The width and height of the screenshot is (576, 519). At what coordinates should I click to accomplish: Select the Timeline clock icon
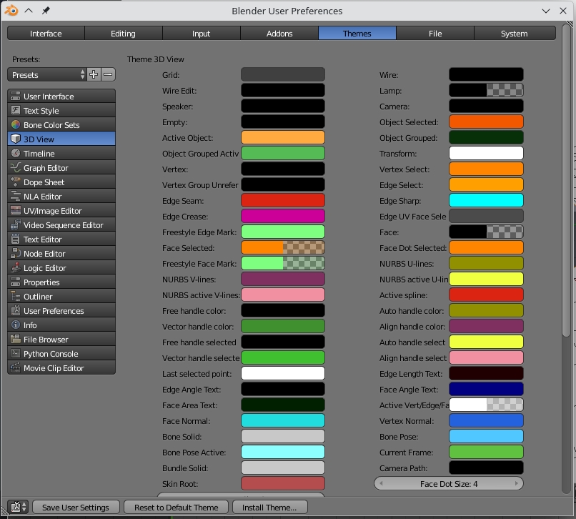(x=16, y=154)
